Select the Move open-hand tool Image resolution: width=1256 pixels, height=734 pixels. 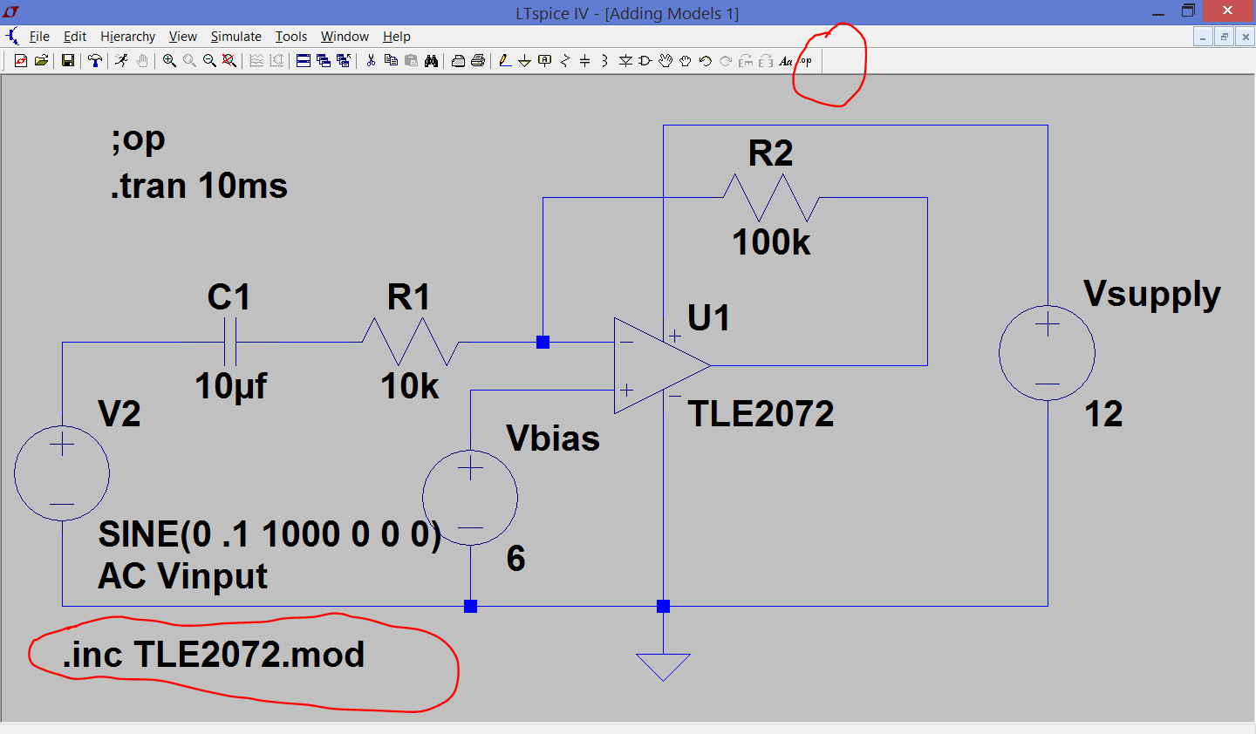[x=666, y=61]
